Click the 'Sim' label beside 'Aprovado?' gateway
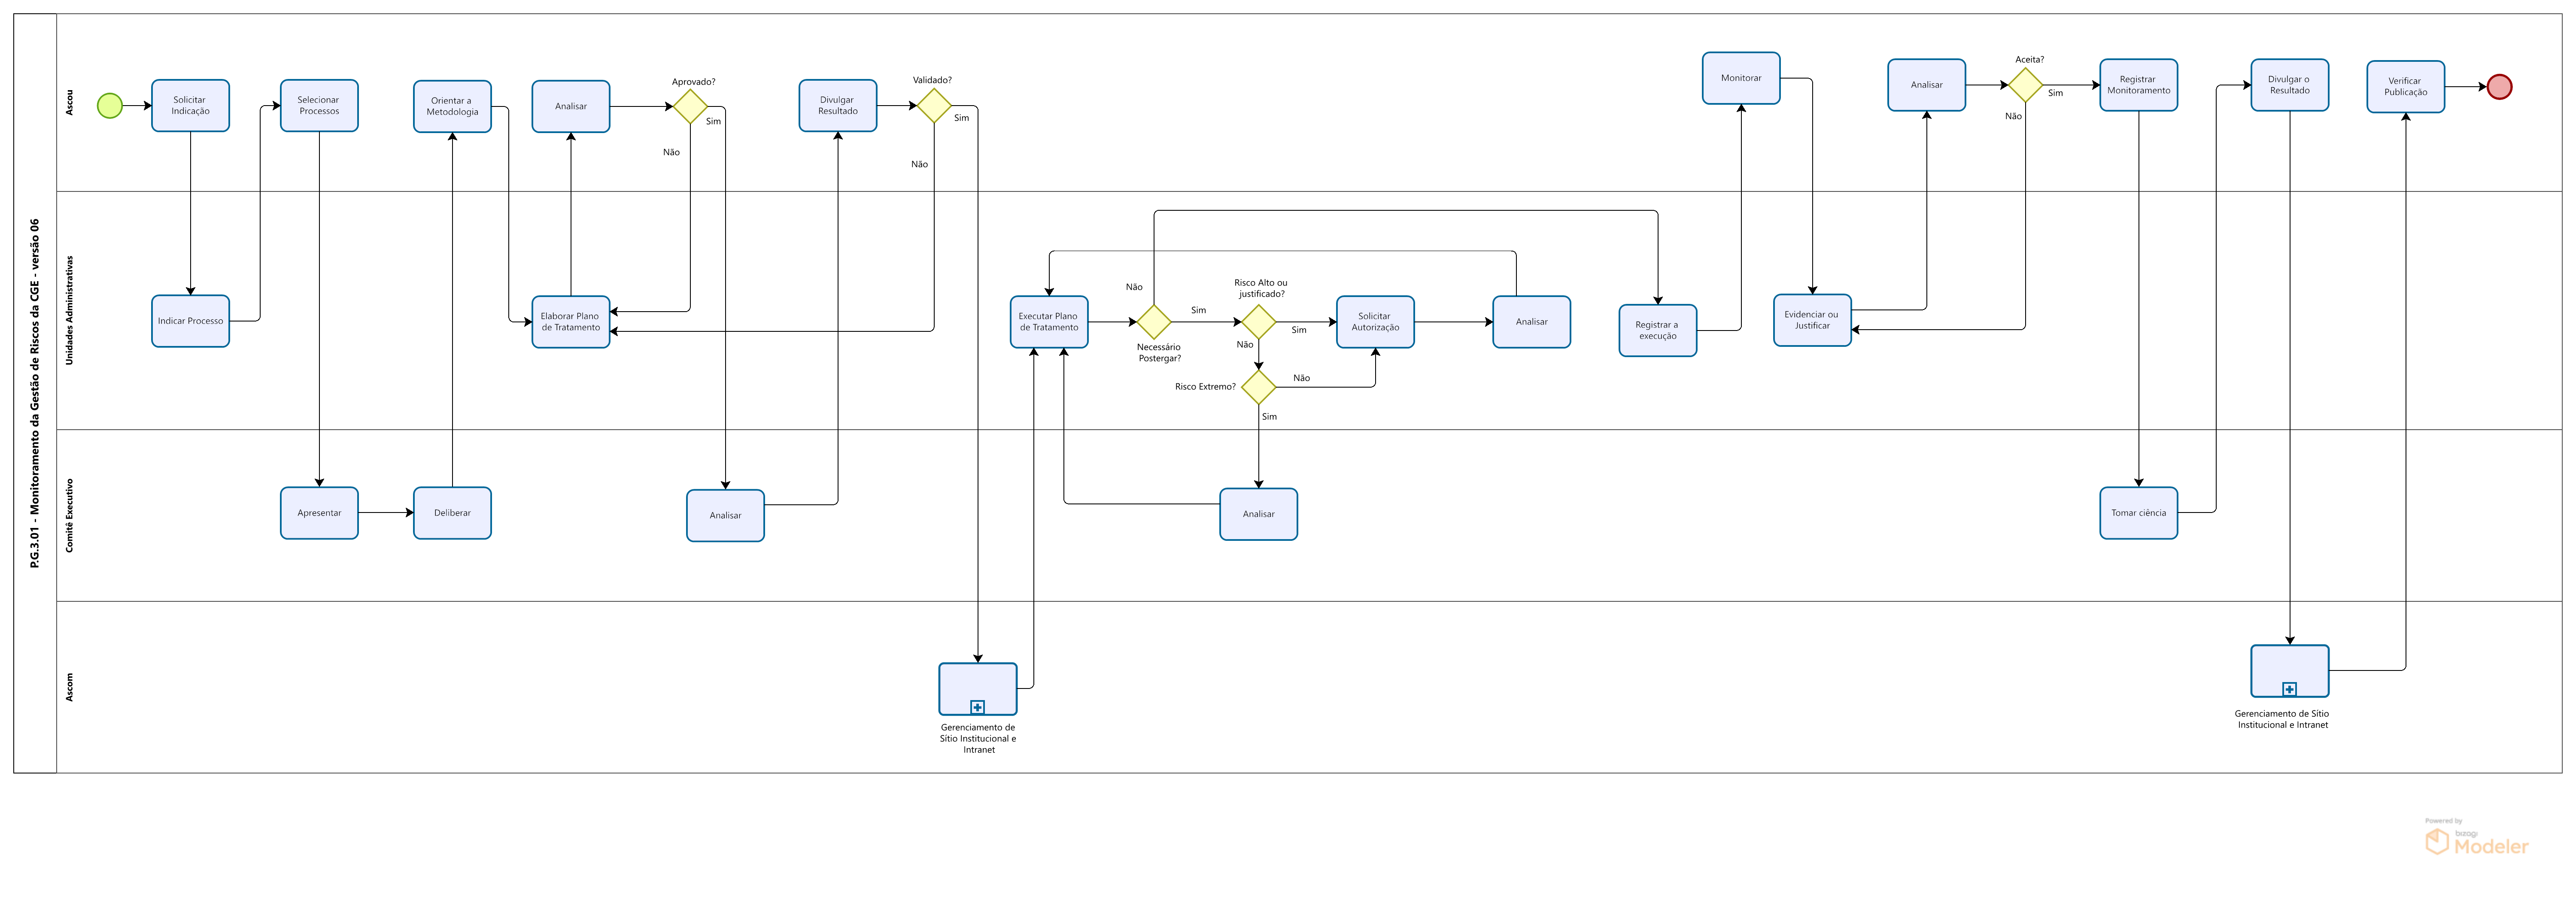2576x922 pixels. pyautogui.click(x=713, y=121)
